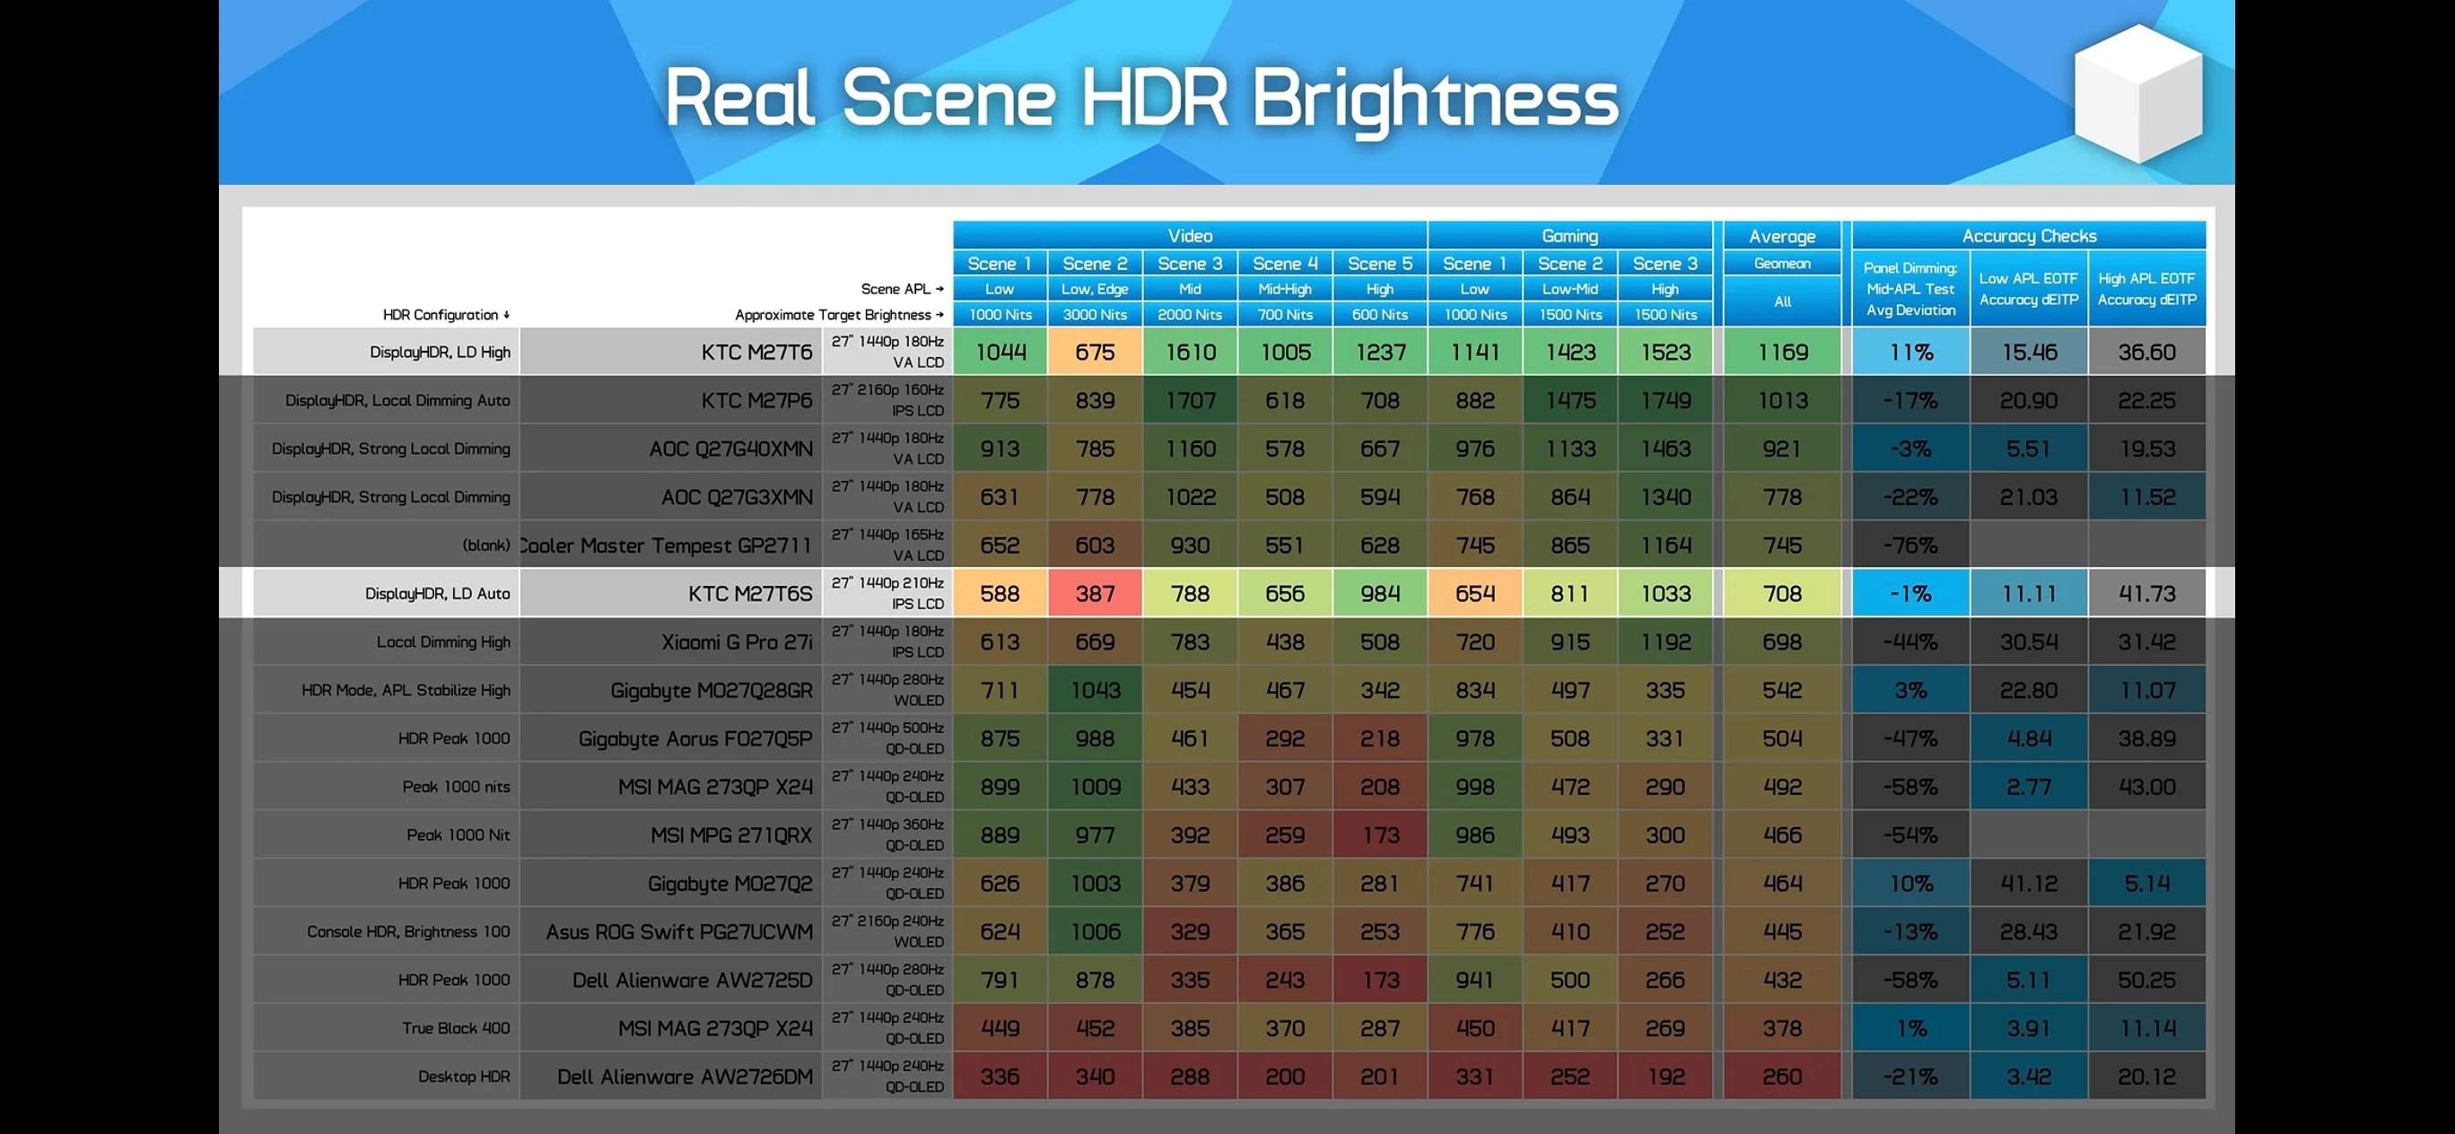
Task: Click the "Average" column header
Action: [1782, 235]
